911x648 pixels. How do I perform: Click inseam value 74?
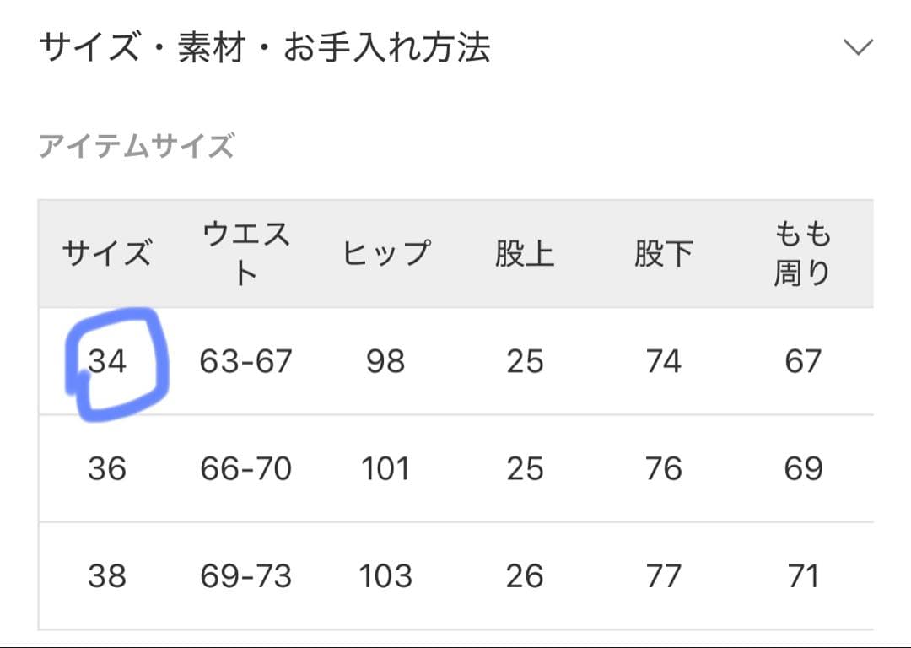[x=663, y=362]
